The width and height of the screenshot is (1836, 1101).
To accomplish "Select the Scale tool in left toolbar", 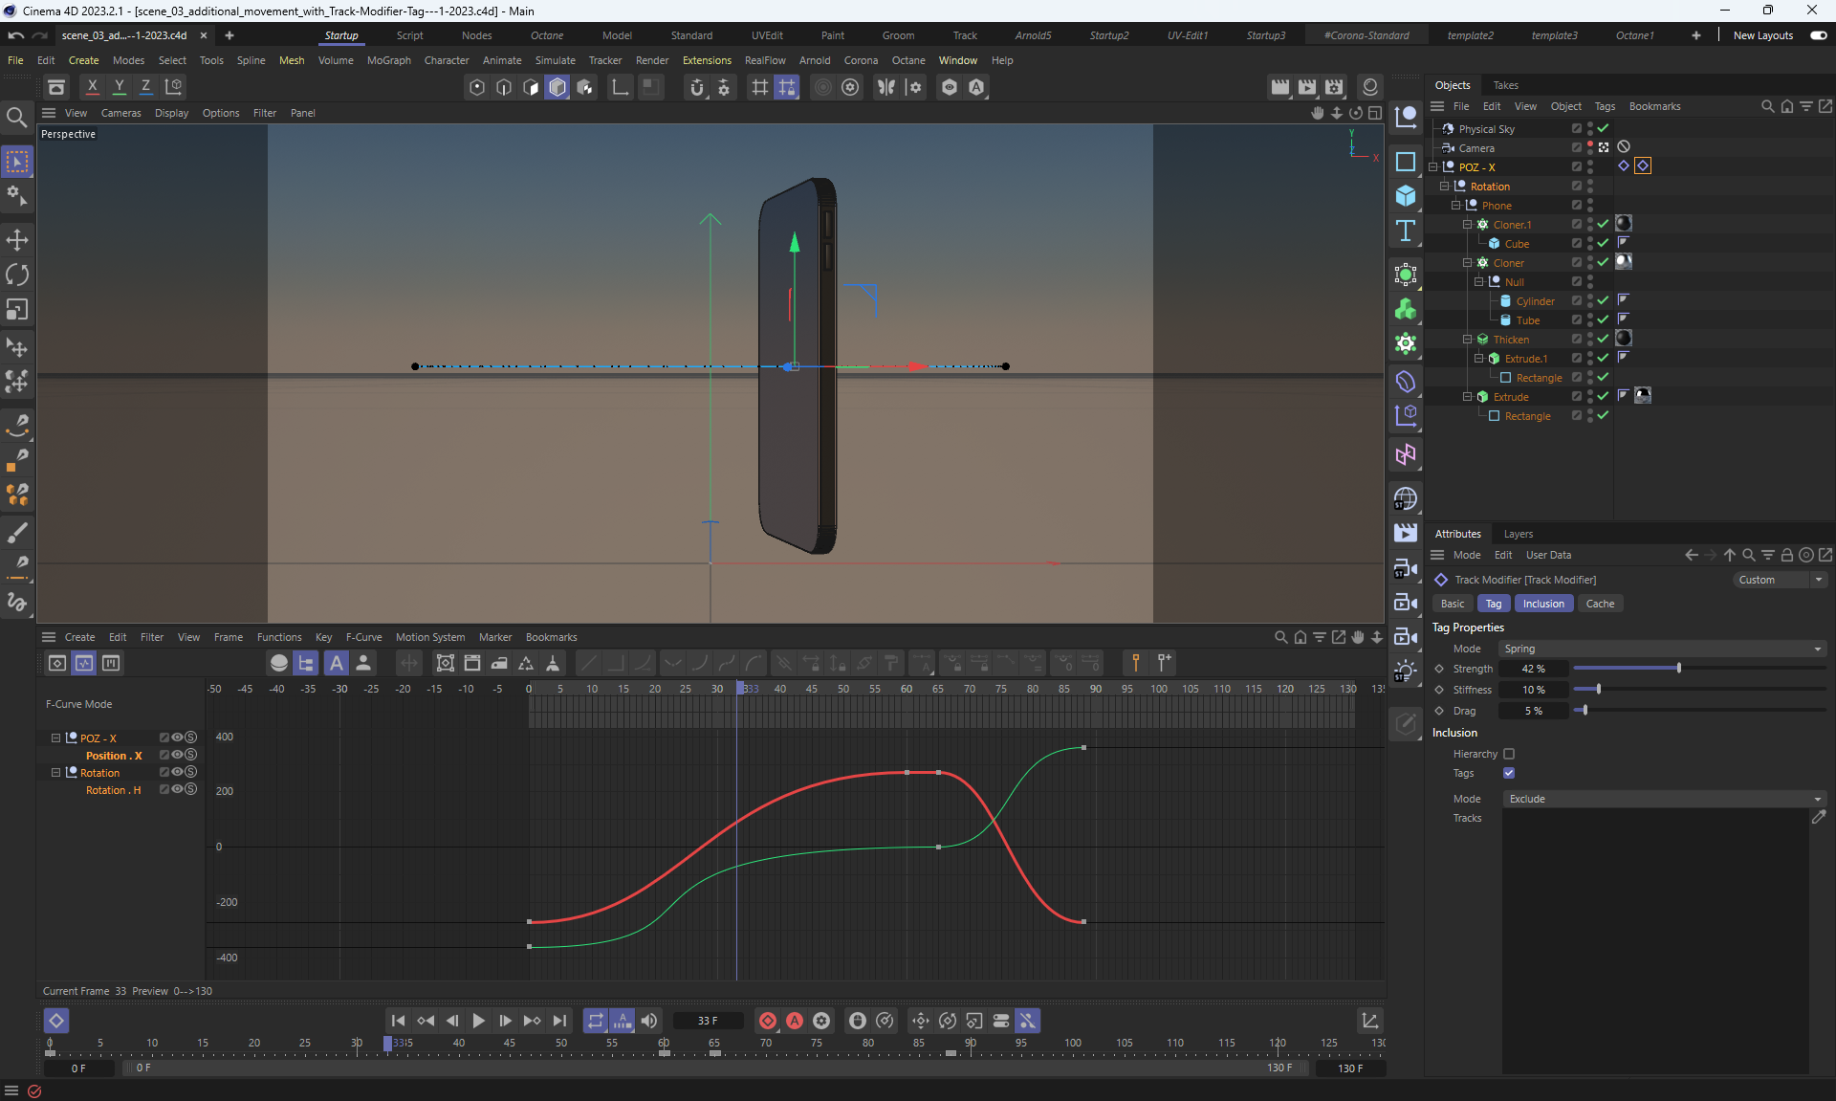I will click(17, 309).
